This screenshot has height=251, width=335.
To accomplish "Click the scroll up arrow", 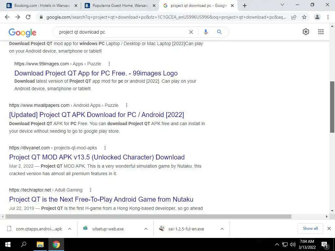I will 332,26.
